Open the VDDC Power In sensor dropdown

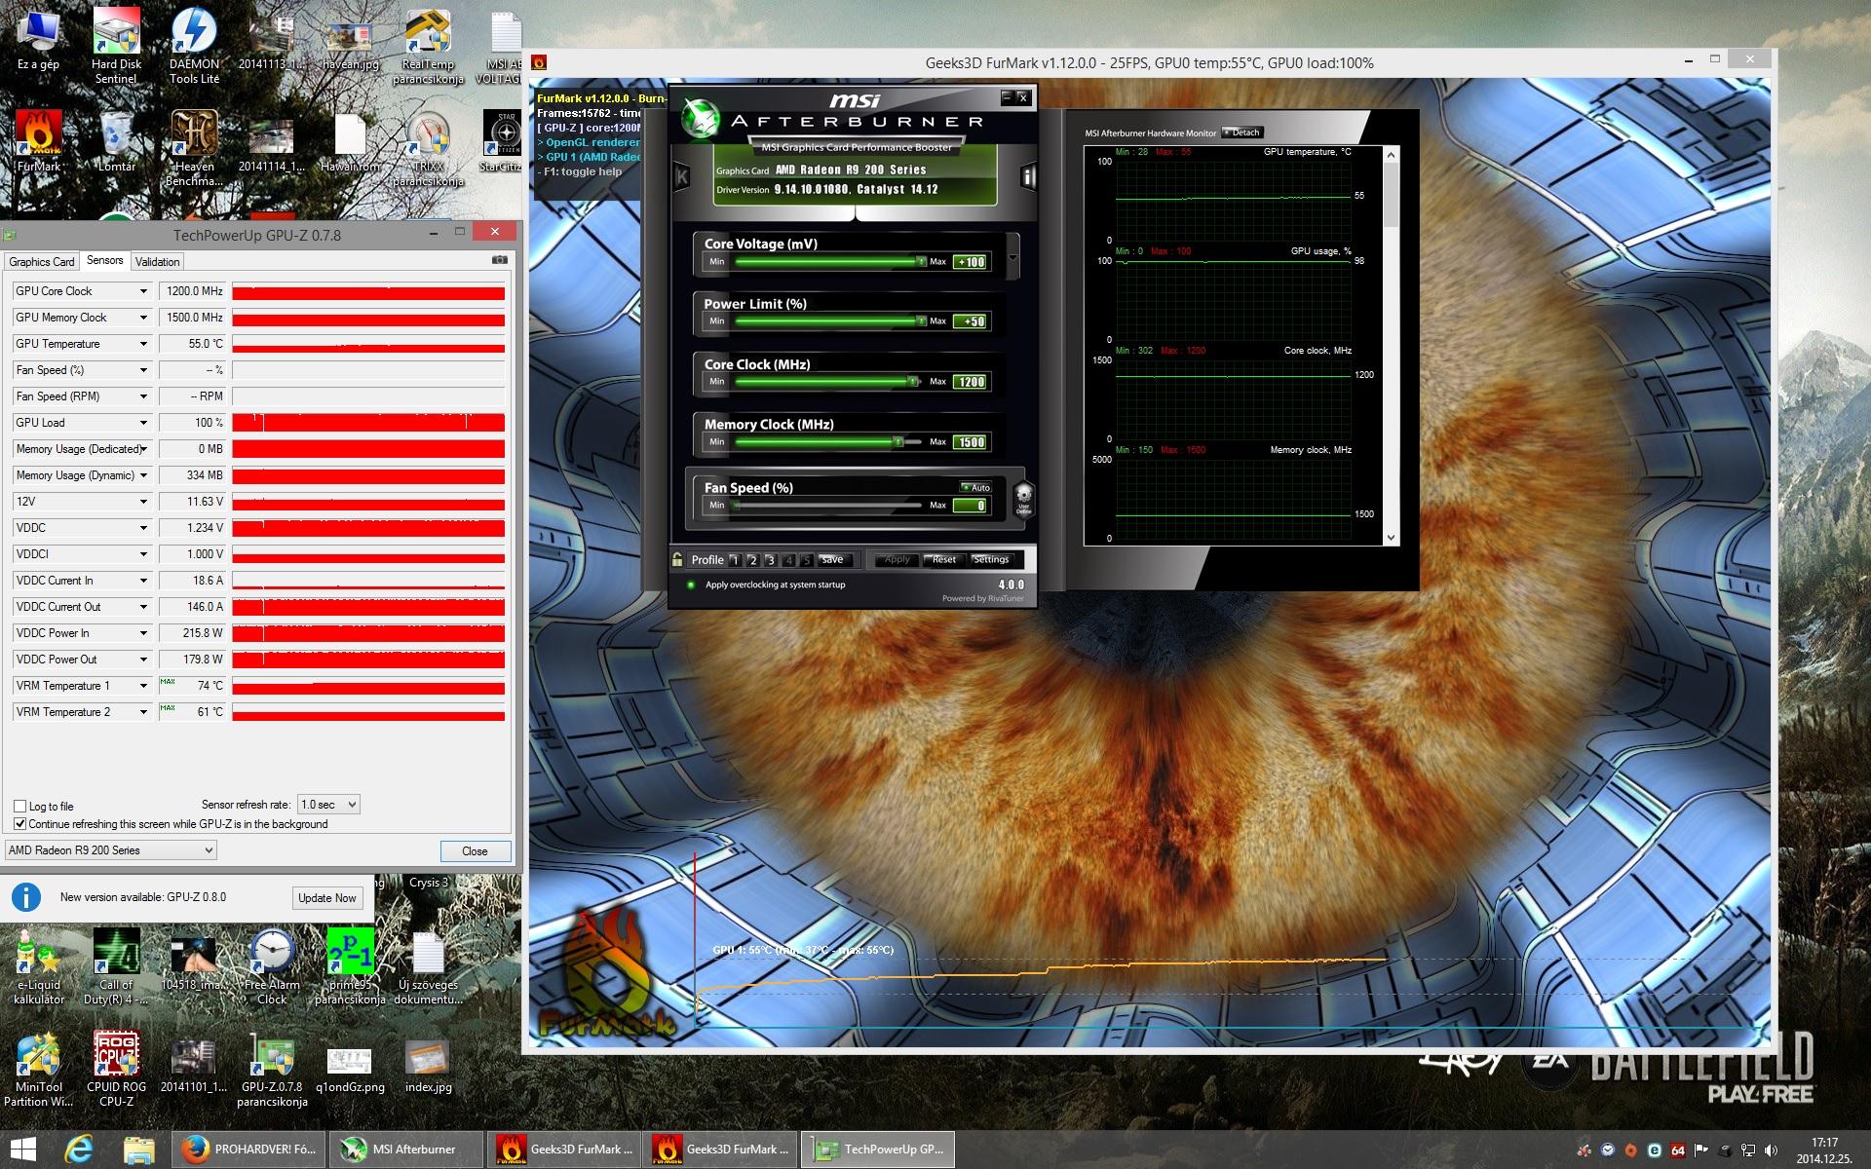pyautogui.click(x=143, y=633)
